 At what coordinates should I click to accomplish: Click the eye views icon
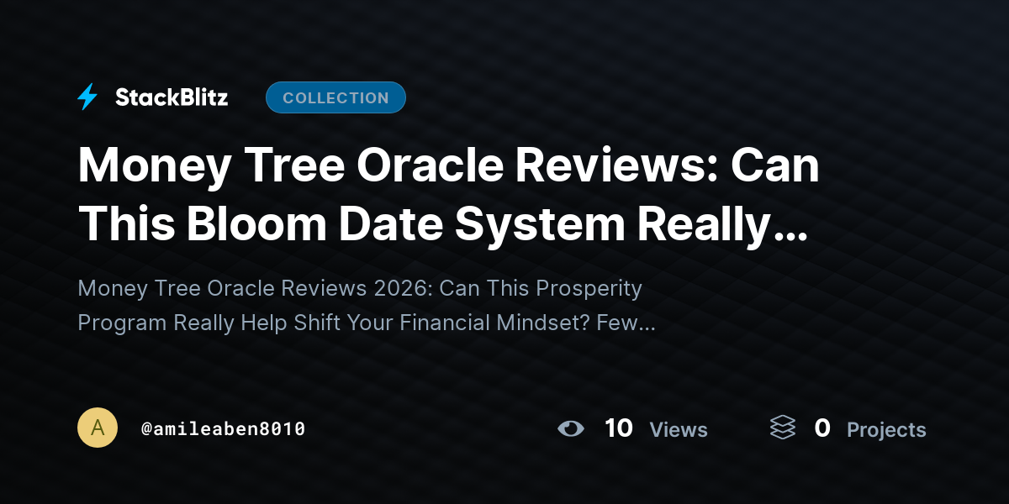571,428
